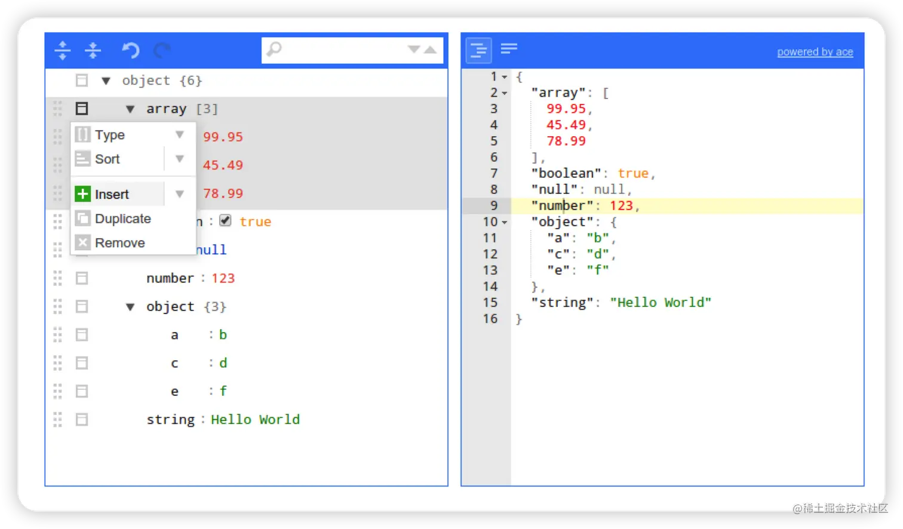Open action menu for field a
This screenshot has height=529, width=903.
pyautogui.click(x=82, y=334)
